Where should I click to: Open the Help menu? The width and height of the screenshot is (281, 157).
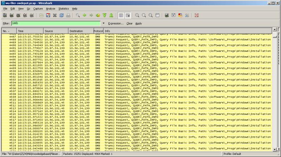click(x=74, y=8)
